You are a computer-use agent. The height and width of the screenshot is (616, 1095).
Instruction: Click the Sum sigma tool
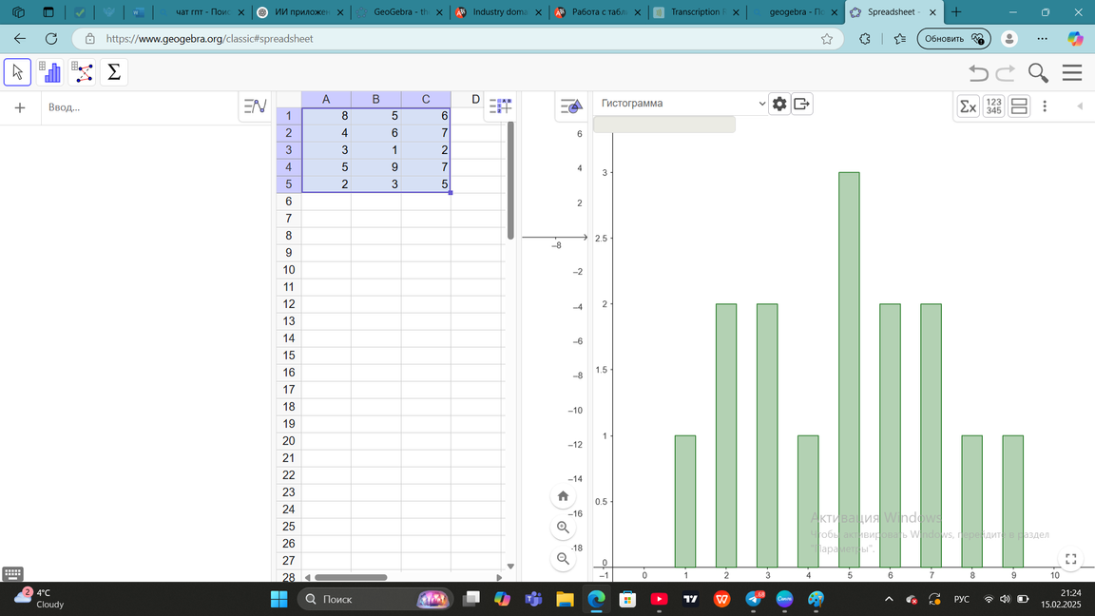(114, 72)
